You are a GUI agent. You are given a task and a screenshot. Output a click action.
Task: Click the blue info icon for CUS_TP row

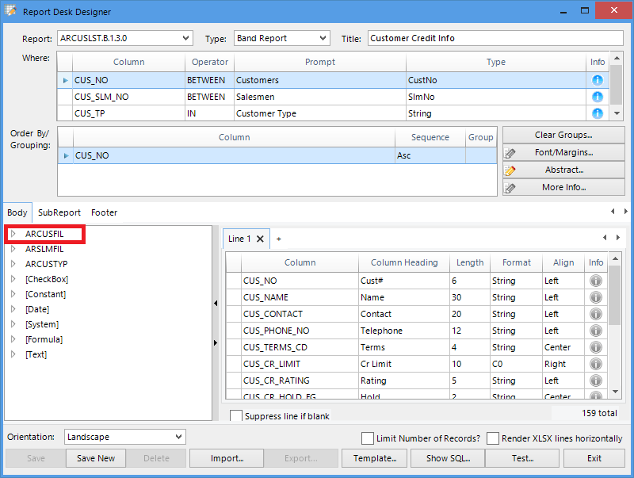pos(597,113)
